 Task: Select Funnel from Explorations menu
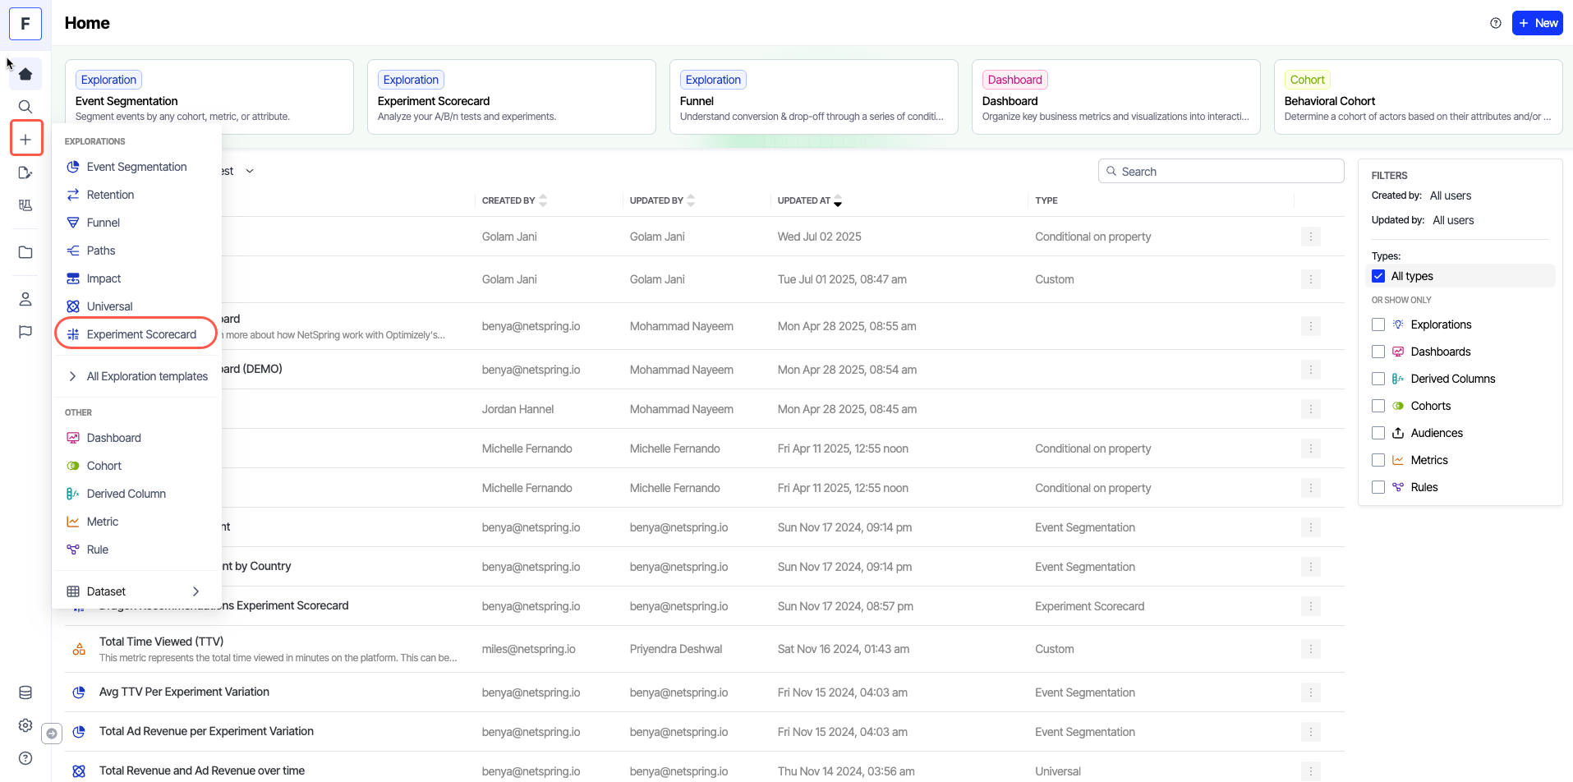coord(136,223)
